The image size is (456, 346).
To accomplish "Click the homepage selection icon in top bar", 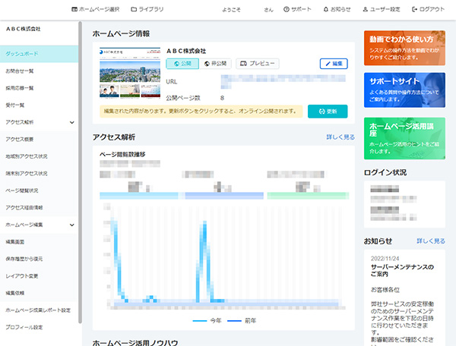I will click(74, 9).
